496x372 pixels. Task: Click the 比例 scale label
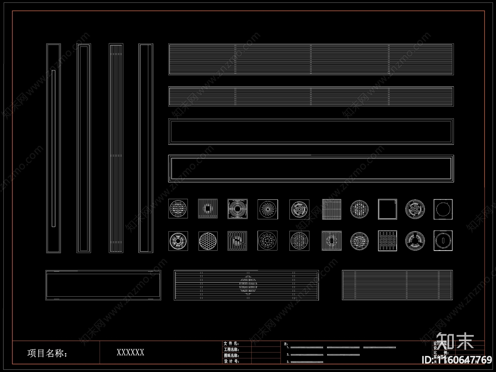point(441,352)
